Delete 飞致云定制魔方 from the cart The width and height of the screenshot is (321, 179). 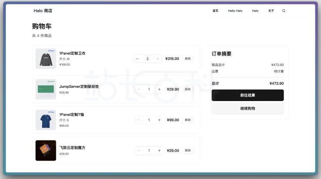pos(188,150)
